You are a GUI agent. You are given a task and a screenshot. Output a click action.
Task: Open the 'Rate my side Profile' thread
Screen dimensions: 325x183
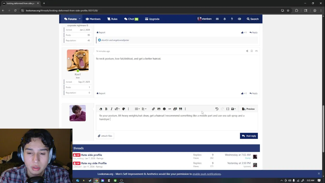coord(94,163)
